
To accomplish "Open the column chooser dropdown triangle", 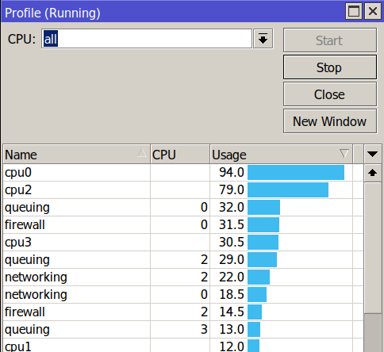I will (x=372, y=154).
